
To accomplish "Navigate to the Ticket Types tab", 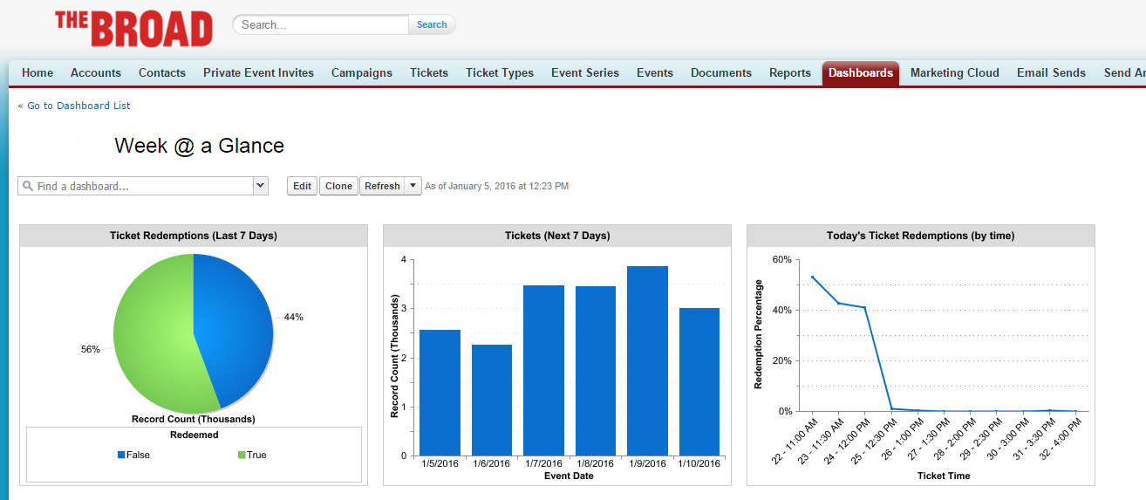I will [500, 73].
